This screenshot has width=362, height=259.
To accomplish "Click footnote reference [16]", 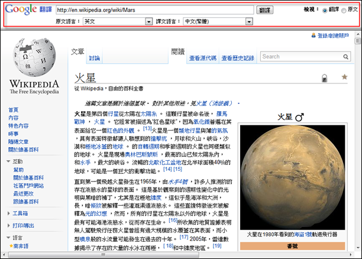I will click(x=173, y=220).
